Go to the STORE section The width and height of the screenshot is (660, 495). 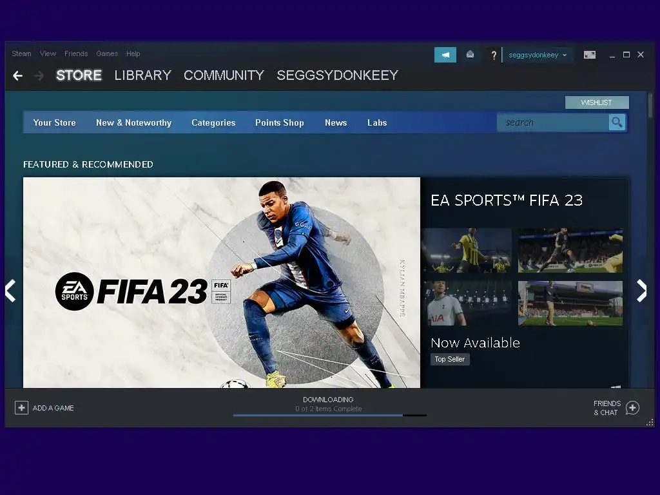point(79,75)
